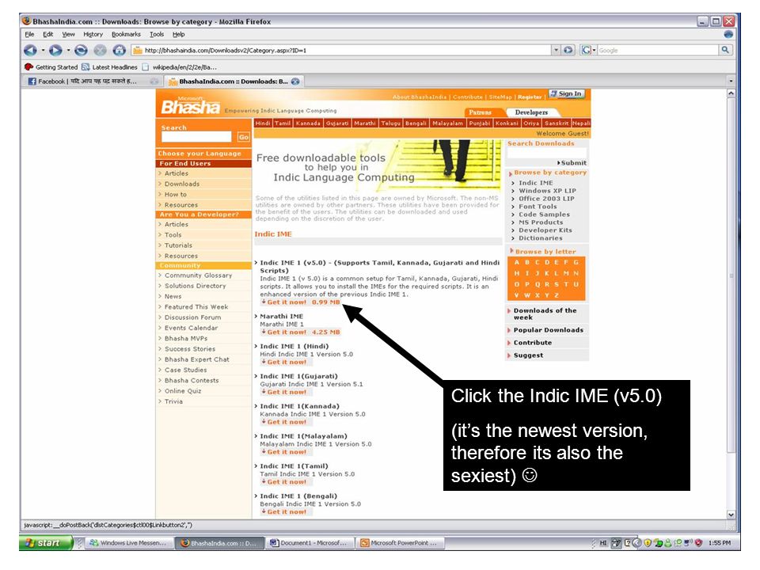Click the Search Downloads input field
This screenshot has width=760, height=570.
click(x=547, y=153)
